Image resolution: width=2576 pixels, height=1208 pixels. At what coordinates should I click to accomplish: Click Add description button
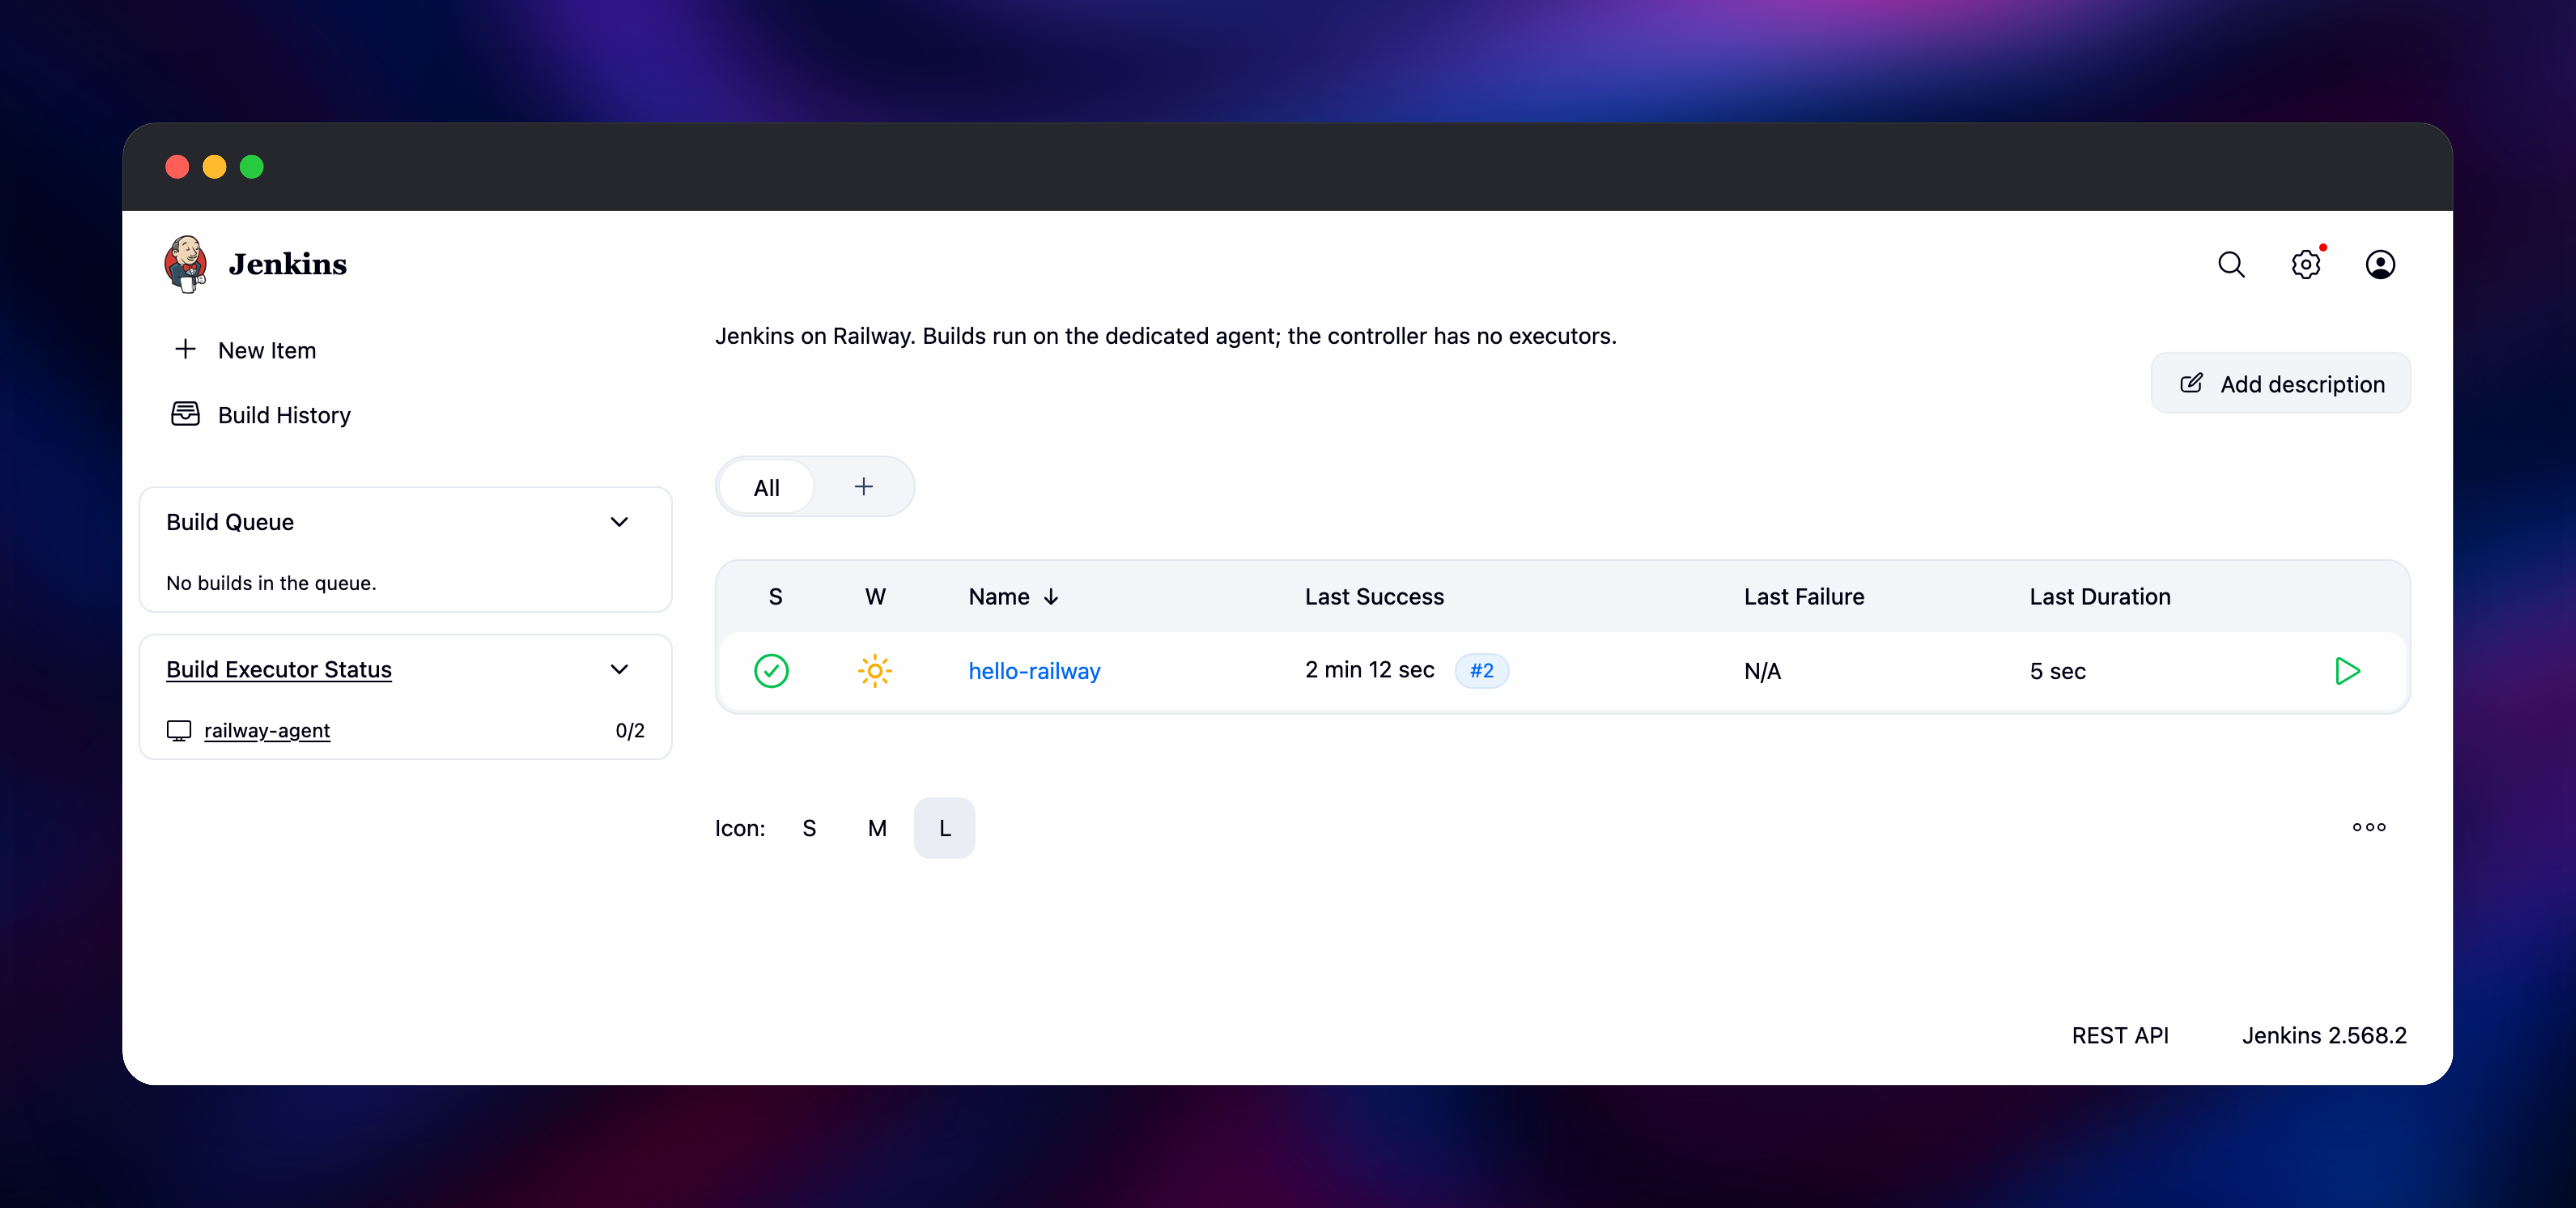(2281, 383)
